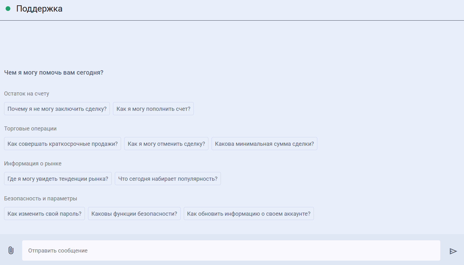This screenshot has height=265, width=464.
Task: Ask how to change the password
Action: 44,213
